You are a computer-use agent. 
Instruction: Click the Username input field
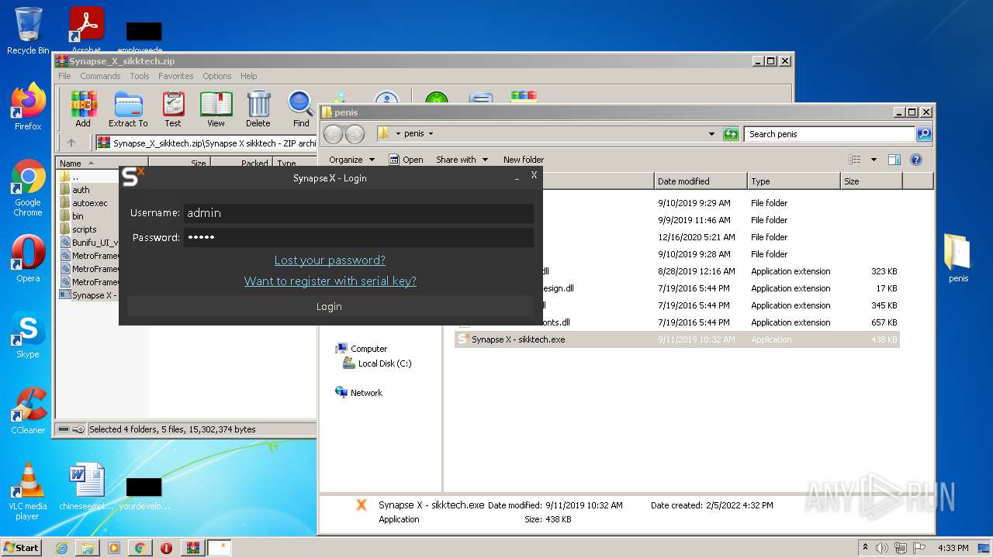358,213
